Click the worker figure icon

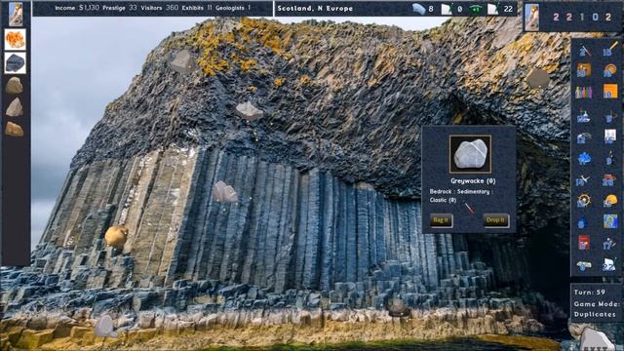(609, 243)
